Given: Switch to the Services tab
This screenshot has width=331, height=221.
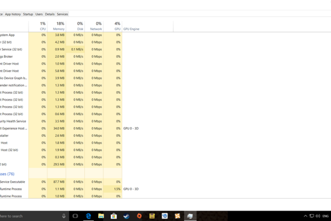Looking at the screenshot, I should [62, 14].
